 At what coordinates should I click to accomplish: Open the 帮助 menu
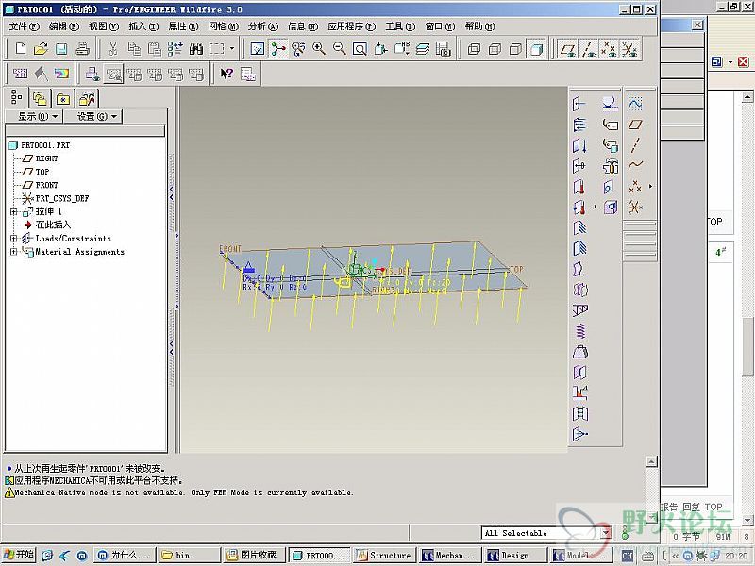tap(479, 26)
